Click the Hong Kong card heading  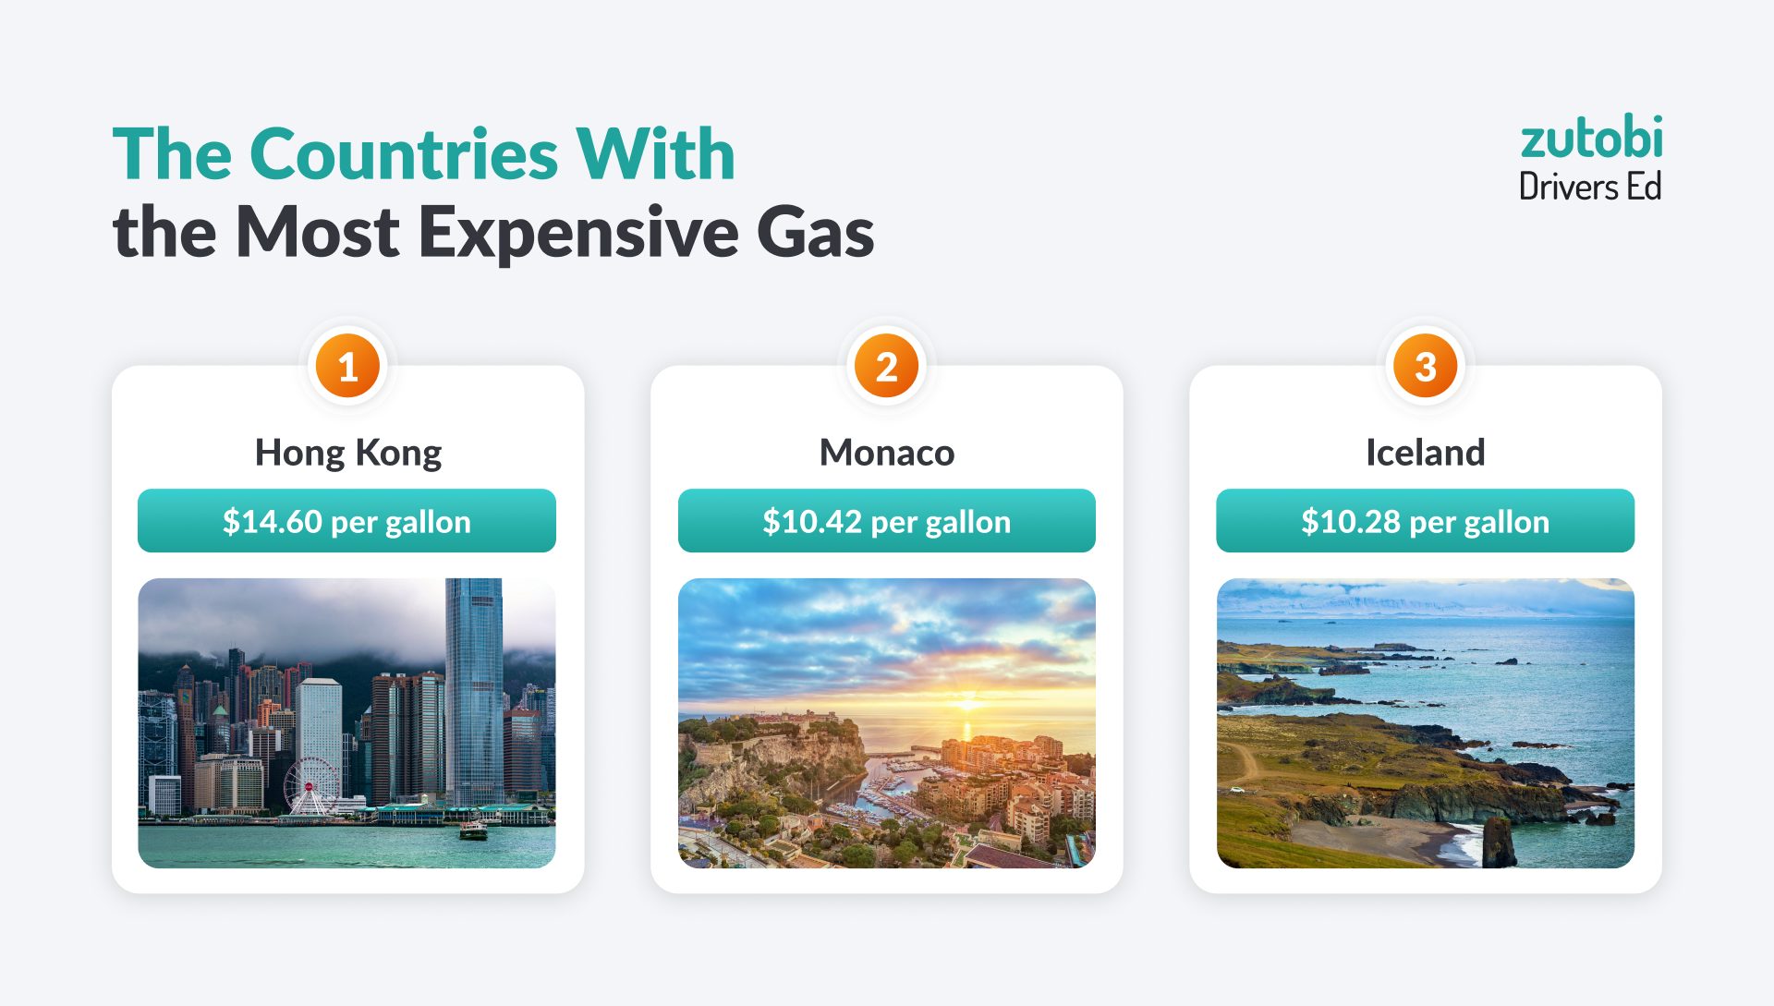pyautogui.click(x=347, y=453)
